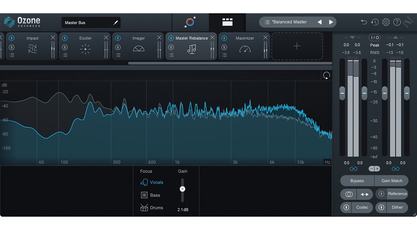417x230 pixels.
Task: Open the undo history clock icon
Action: pyautogui.click(x=375, y=22)
